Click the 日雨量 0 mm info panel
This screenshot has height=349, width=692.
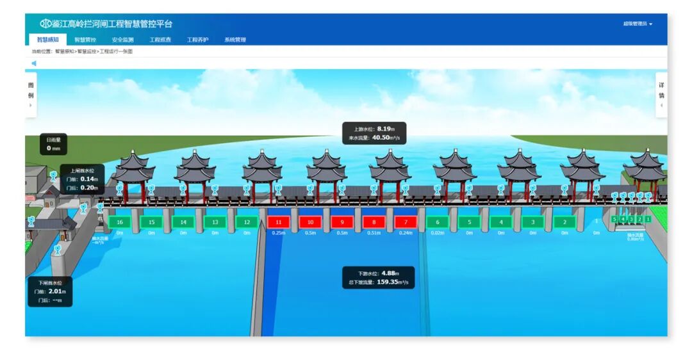(53, 144)
